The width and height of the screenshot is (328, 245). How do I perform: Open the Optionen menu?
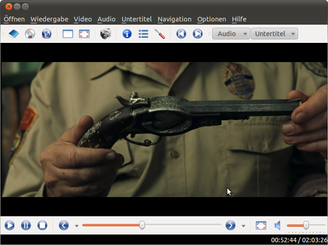(x=211, y=19)
